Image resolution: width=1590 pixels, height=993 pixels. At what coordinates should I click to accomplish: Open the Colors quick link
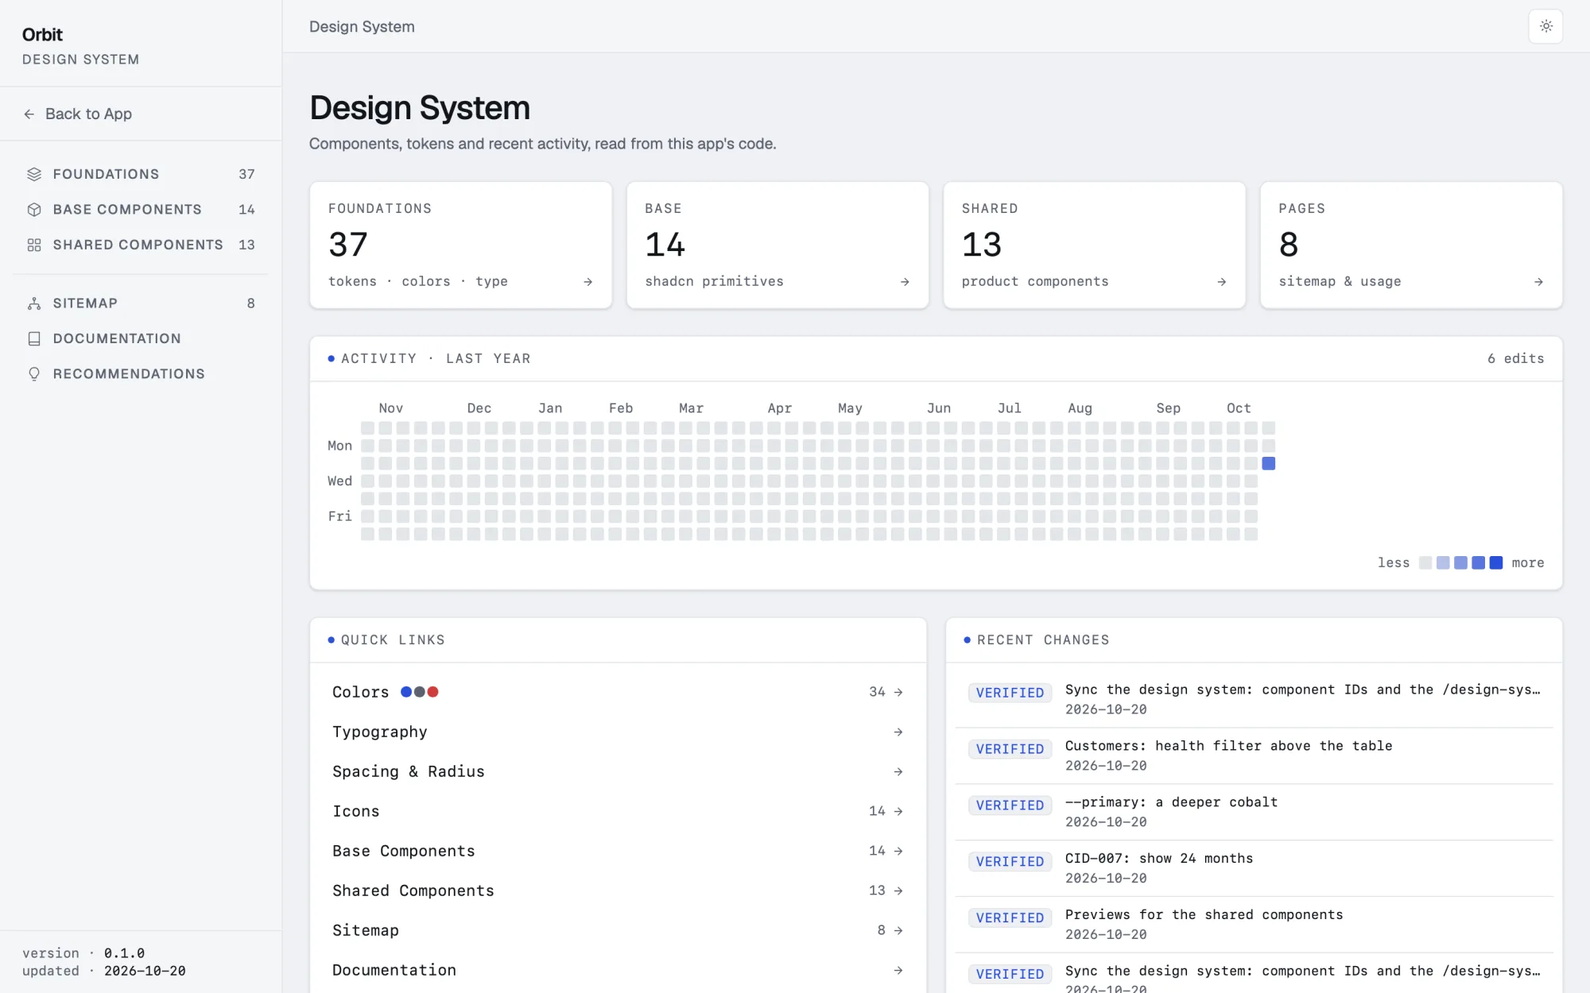click(618, 692)
